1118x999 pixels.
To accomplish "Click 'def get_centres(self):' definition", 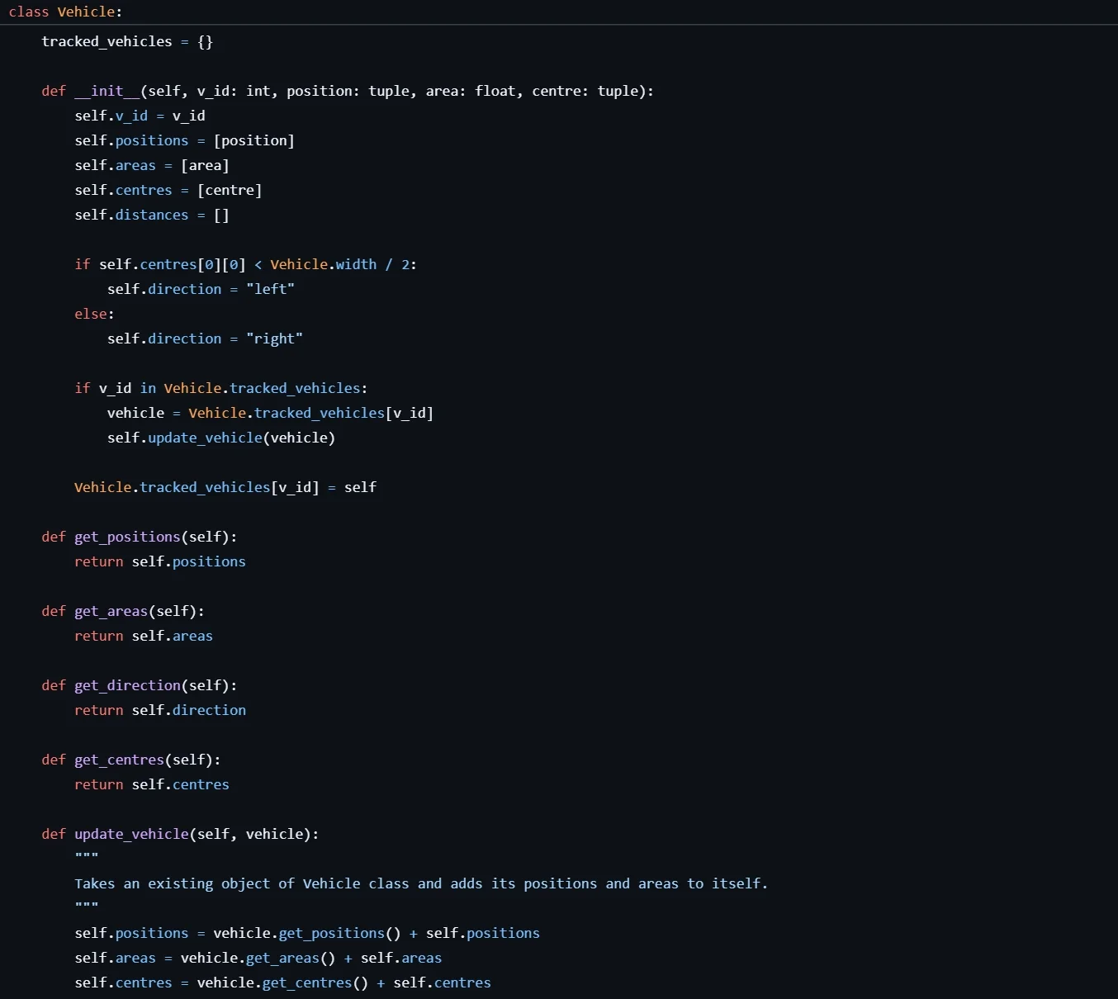I will [131, 760].
